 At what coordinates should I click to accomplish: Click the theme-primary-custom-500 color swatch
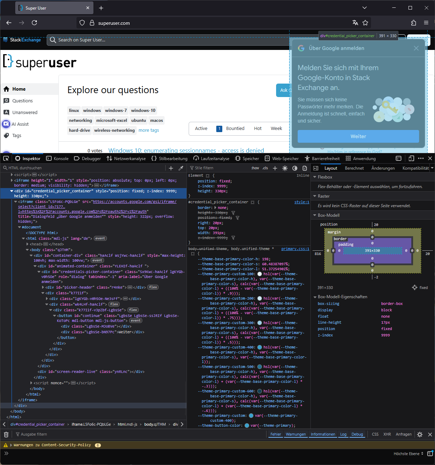click(259, 367)
